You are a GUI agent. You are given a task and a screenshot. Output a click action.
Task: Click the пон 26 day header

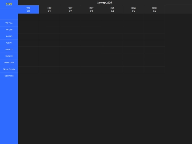tap(154, 10)
